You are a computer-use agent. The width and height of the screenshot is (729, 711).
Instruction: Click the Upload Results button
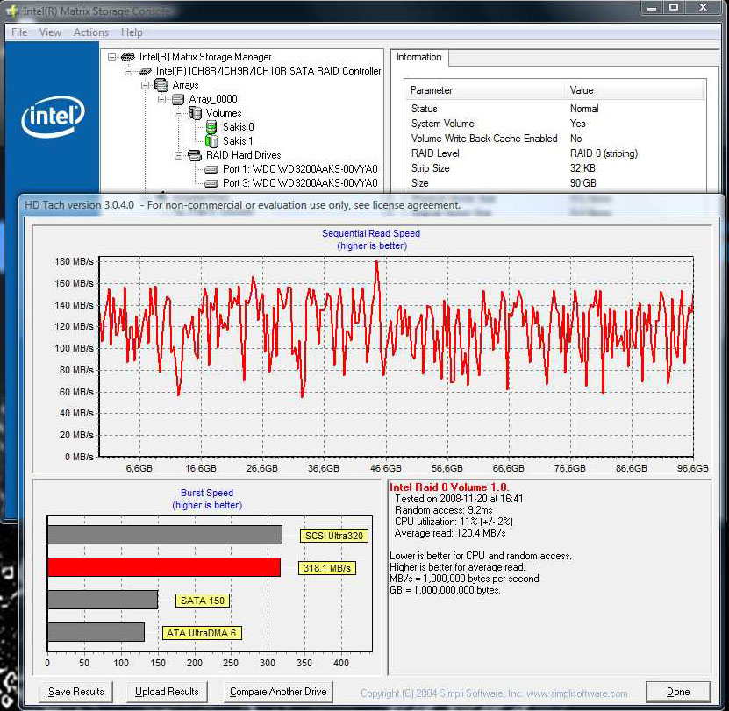pos(167,692)
